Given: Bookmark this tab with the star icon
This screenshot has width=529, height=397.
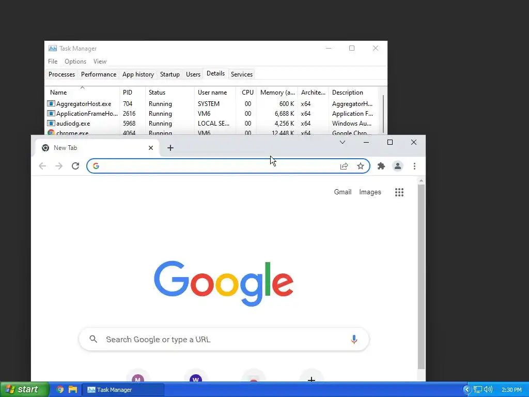Looking at the screenshot, I should 360,166.
